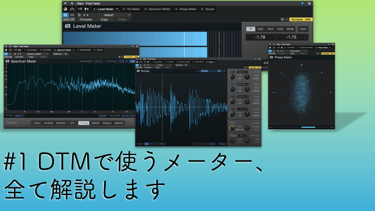Select crosshair A in Scope
The height and width of the screenshot is (211, 375).
pyautogui.click(x=147, y=144)
